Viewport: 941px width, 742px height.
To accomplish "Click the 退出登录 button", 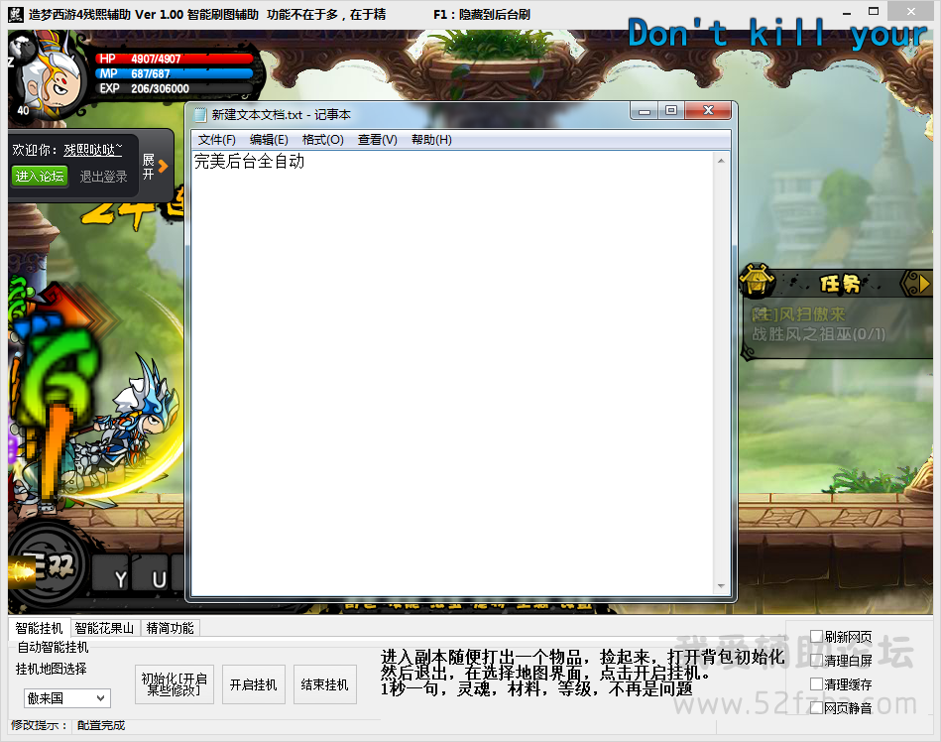I will tap(104, 177).
